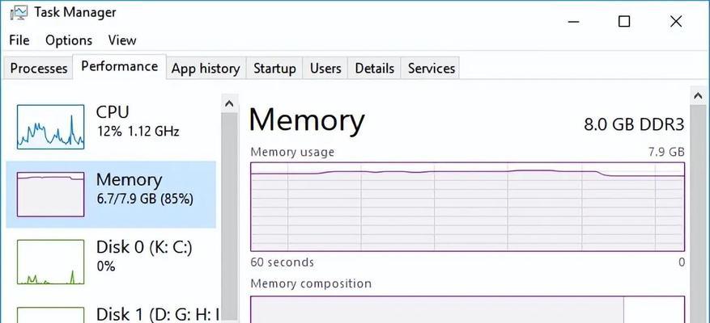Click the Task Manager title bar icon
This screenshot has width=710, height=323.
18,13
